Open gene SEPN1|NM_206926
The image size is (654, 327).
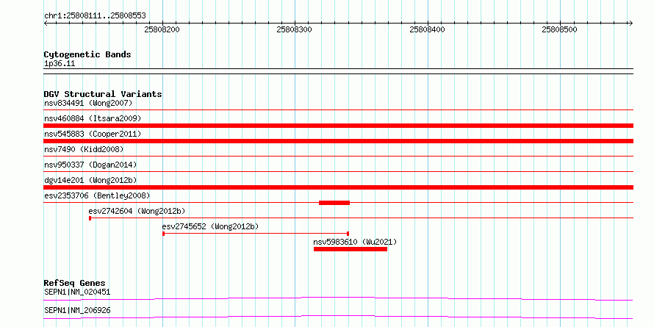click(x=77, y=311)
